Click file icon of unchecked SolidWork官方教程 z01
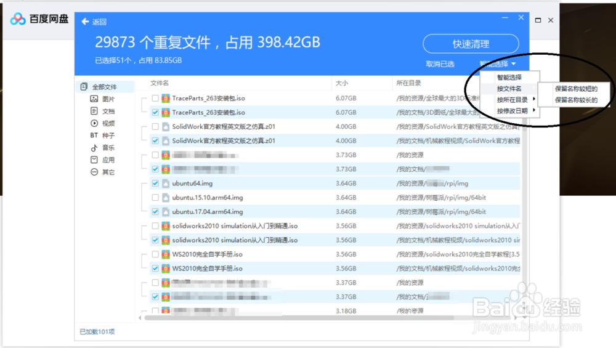616x348 pixels. [x=166, y=126]
